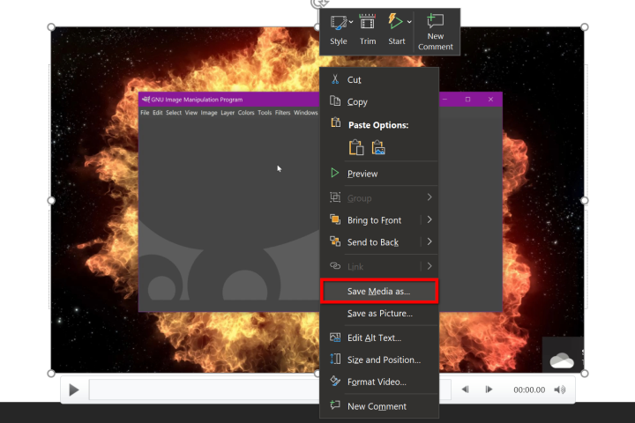This screenshot has width=635, height=423.
Task: Open Edit Alt Text...
Action: 378,338
